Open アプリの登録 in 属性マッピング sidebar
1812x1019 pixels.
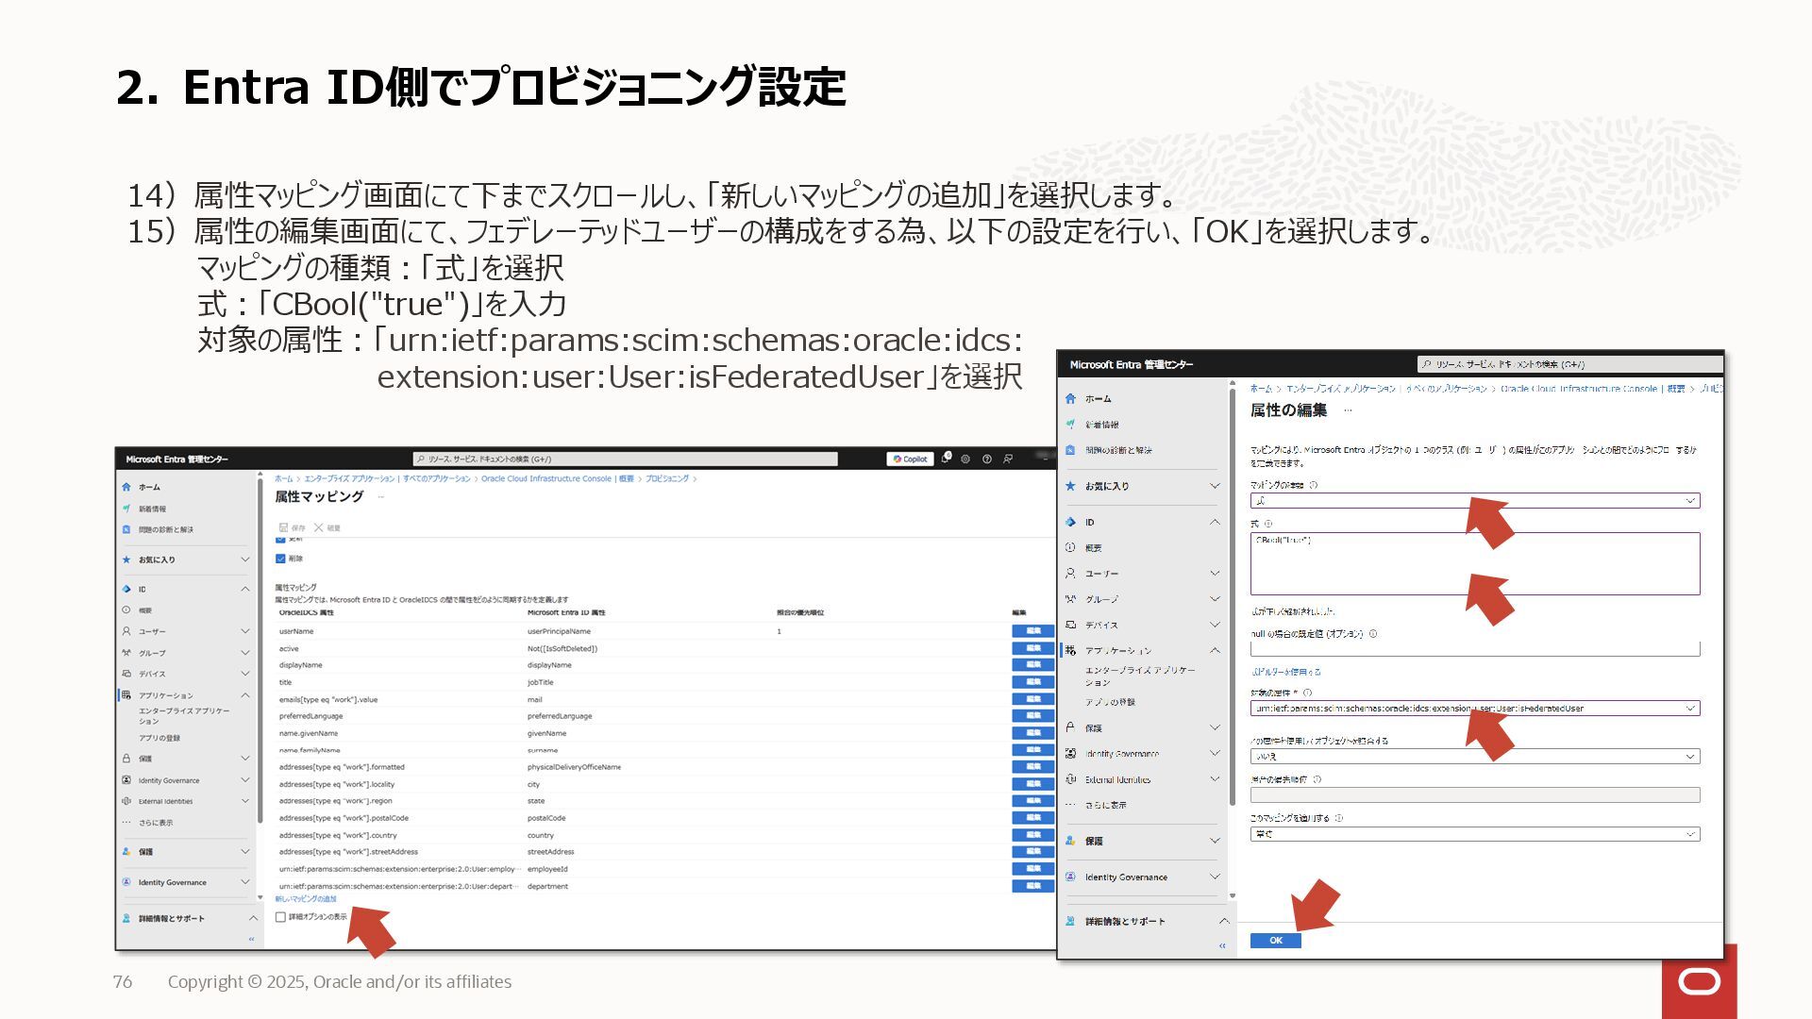point(159,738)
